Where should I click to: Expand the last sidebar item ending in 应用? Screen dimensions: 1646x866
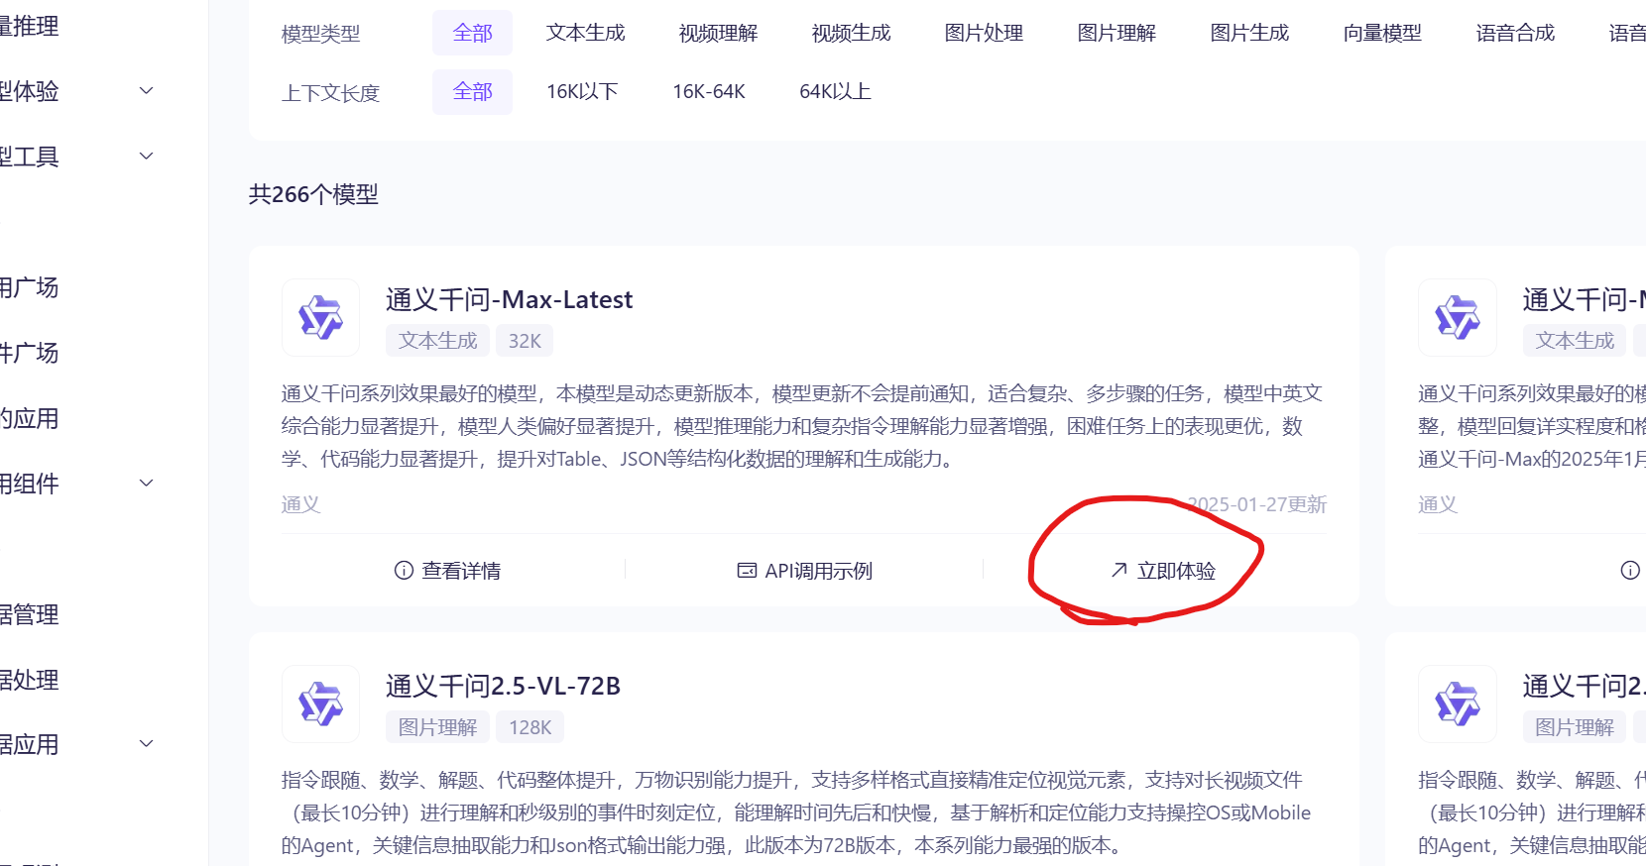[147, 743]
